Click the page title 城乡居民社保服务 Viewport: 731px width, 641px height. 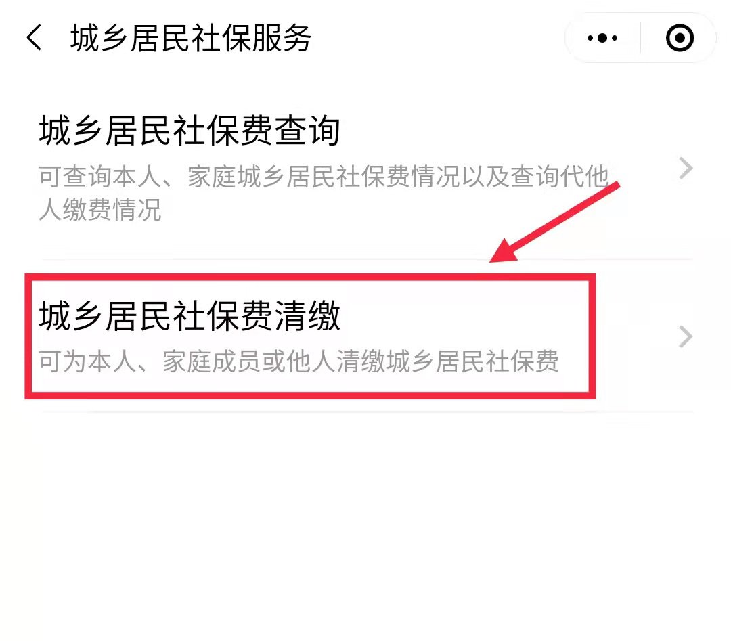191,38
